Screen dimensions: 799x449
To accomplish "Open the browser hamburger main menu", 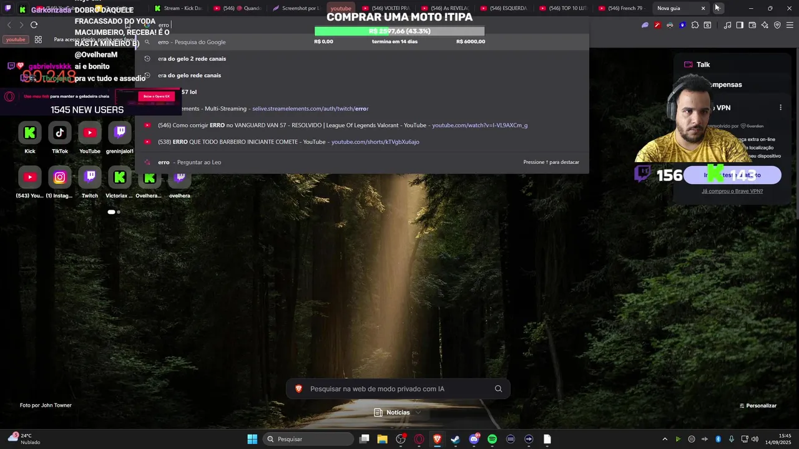I will click(x=790, y=25).
